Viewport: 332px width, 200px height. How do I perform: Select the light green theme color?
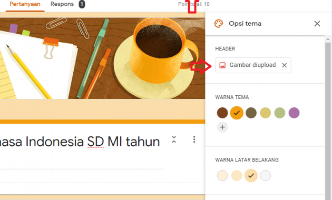[279, 113]
